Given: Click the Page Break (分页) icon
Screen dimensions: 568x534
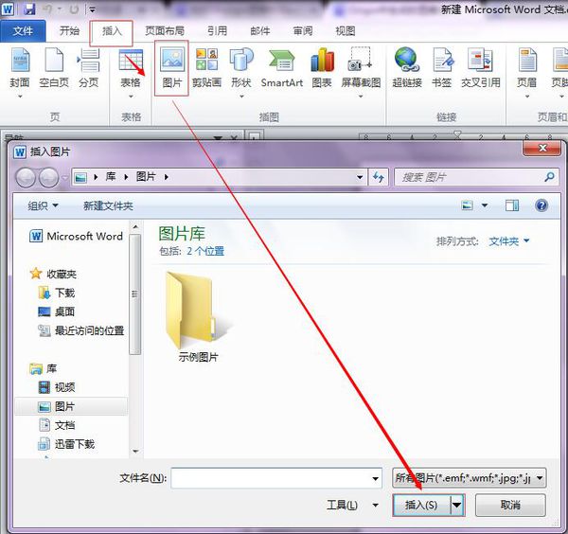Looking at the screenshot, I should [x=88, y=61].
